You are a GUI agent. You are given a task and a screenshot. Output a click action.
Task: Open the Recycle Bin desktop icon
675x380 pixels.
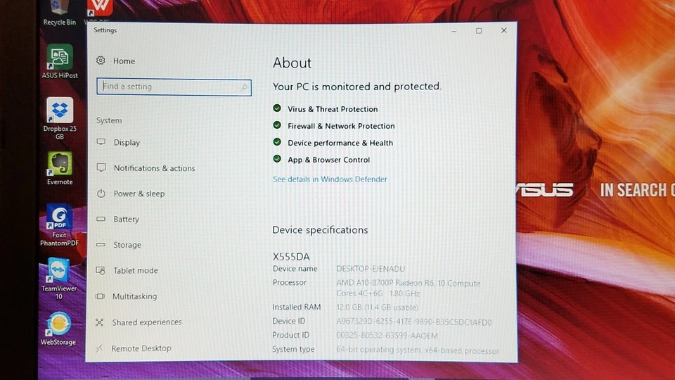[59, 13]
